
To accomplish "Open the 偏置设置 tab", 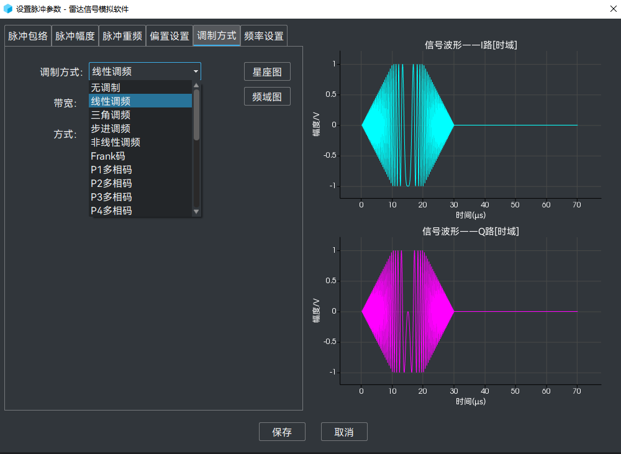I will click(168, 35).
